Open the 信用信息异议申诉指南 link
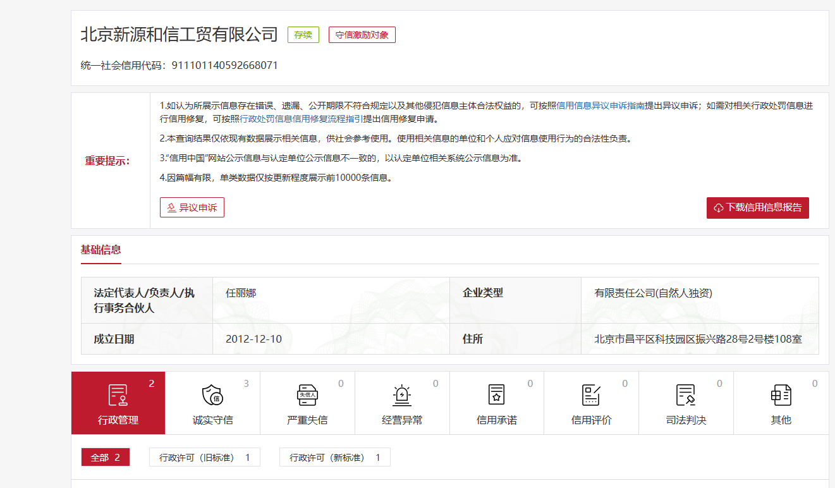The width and height of the screenshot is (835, 488). pos(600,106)
